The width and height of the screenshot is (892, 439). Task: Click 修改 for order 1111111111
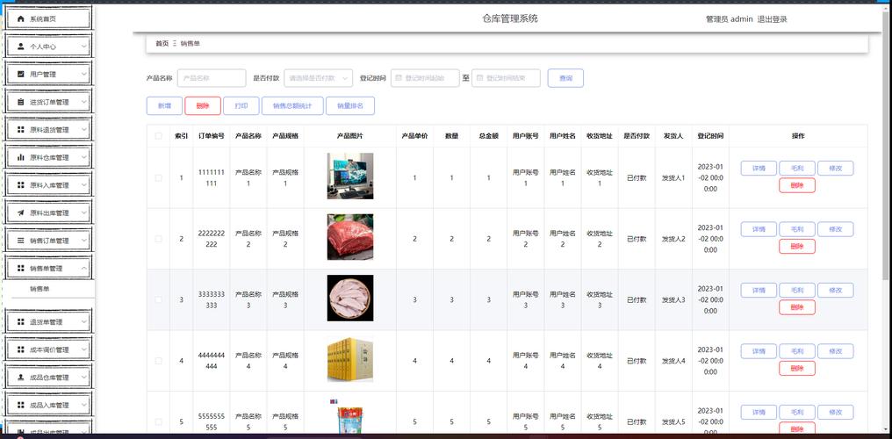pos(835,169)
